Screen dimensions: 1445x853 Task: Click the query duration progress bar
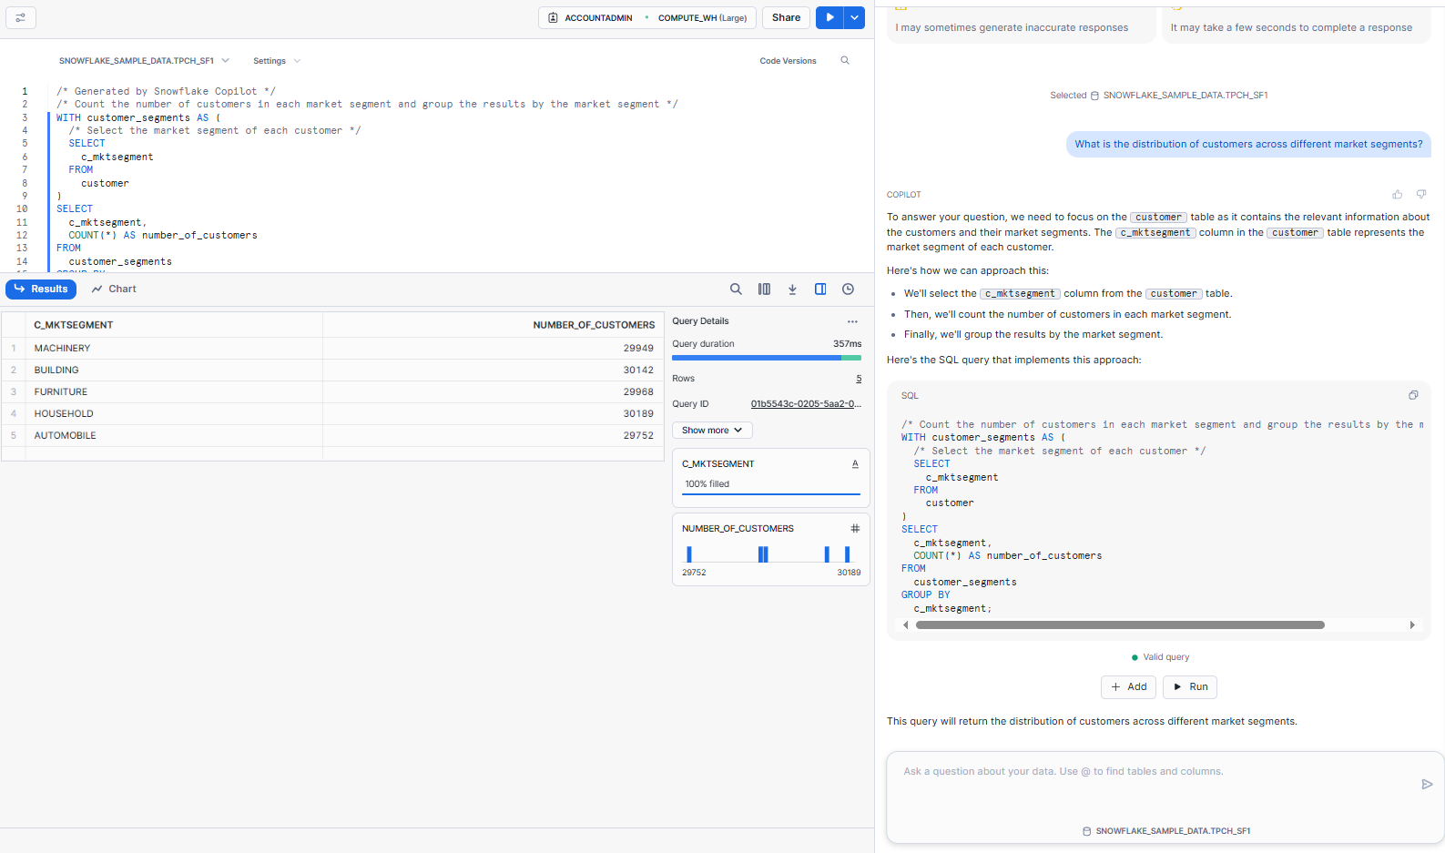pos(767,358)
